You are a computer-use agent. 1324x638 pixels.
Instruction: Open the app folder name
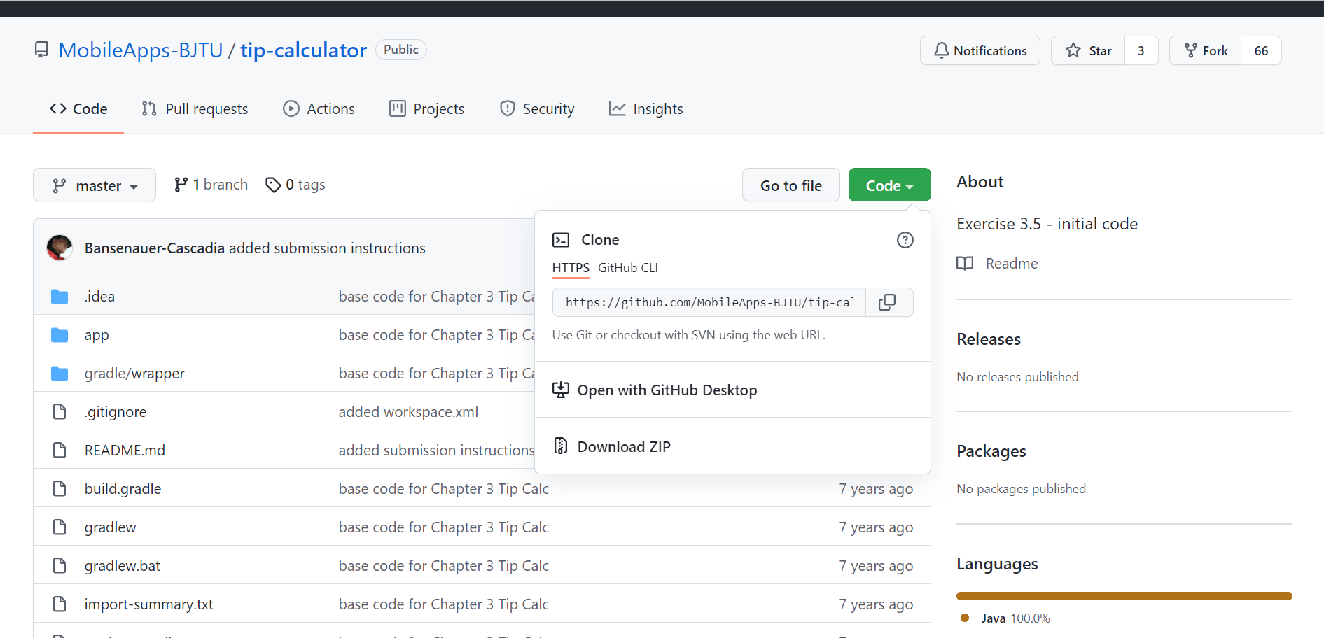[x=97, y=335]
